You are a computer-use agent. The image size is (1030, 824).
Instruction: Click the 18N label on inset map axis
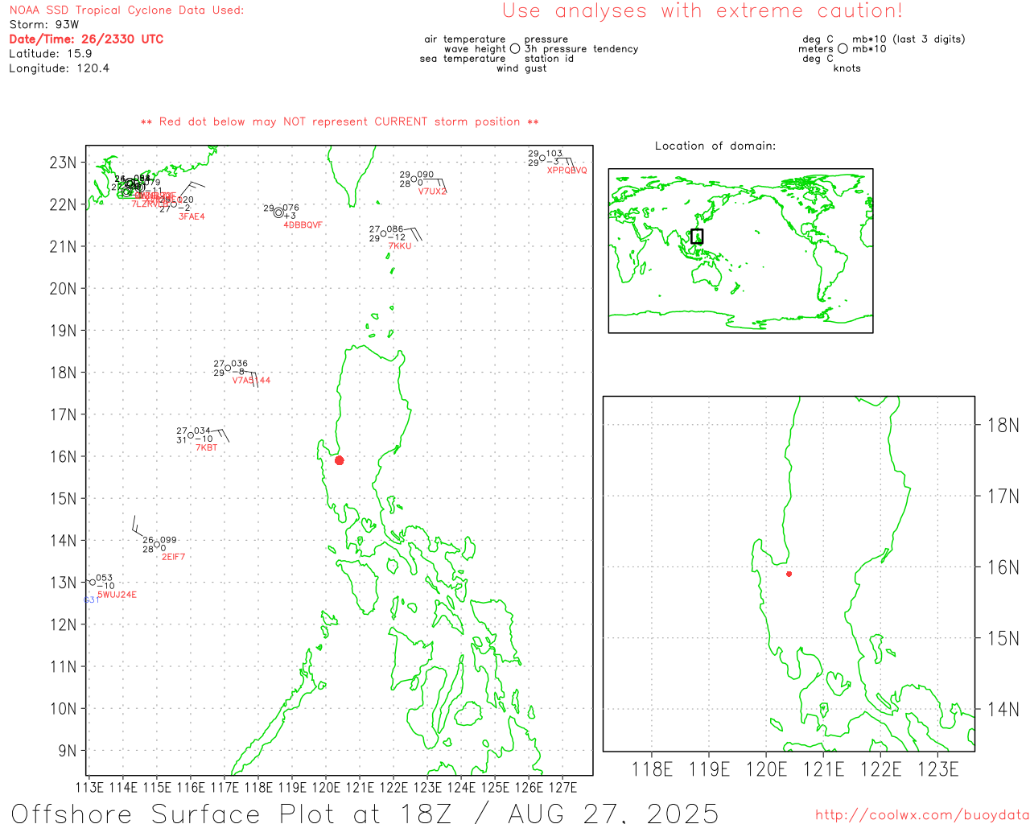pyautogui.click(x=1003, y=426)
